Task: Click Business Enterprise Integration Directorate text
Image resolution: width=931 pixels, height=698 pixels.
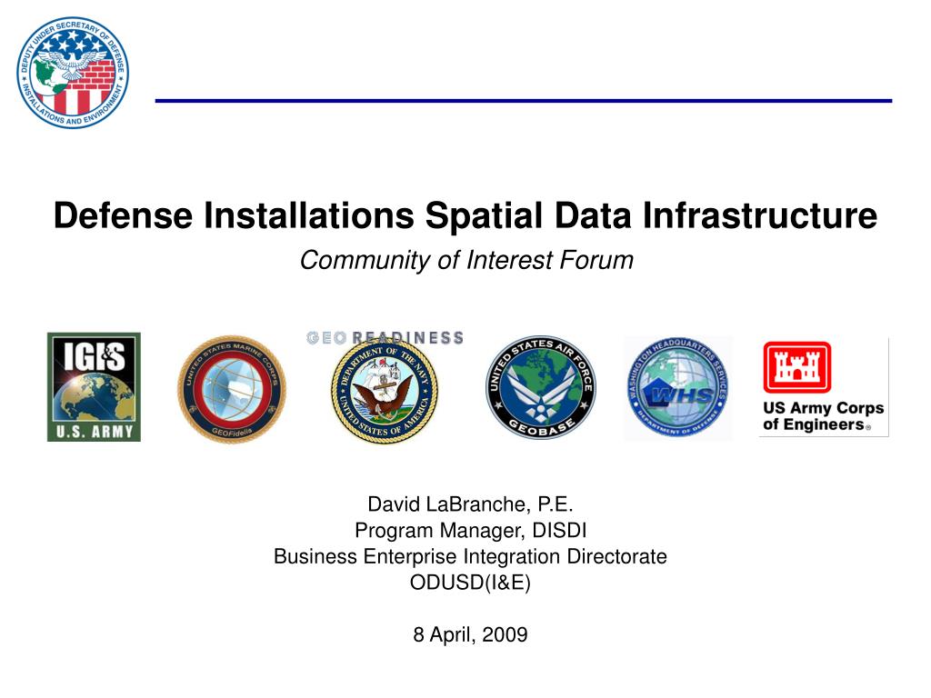Action: [470, 556]
